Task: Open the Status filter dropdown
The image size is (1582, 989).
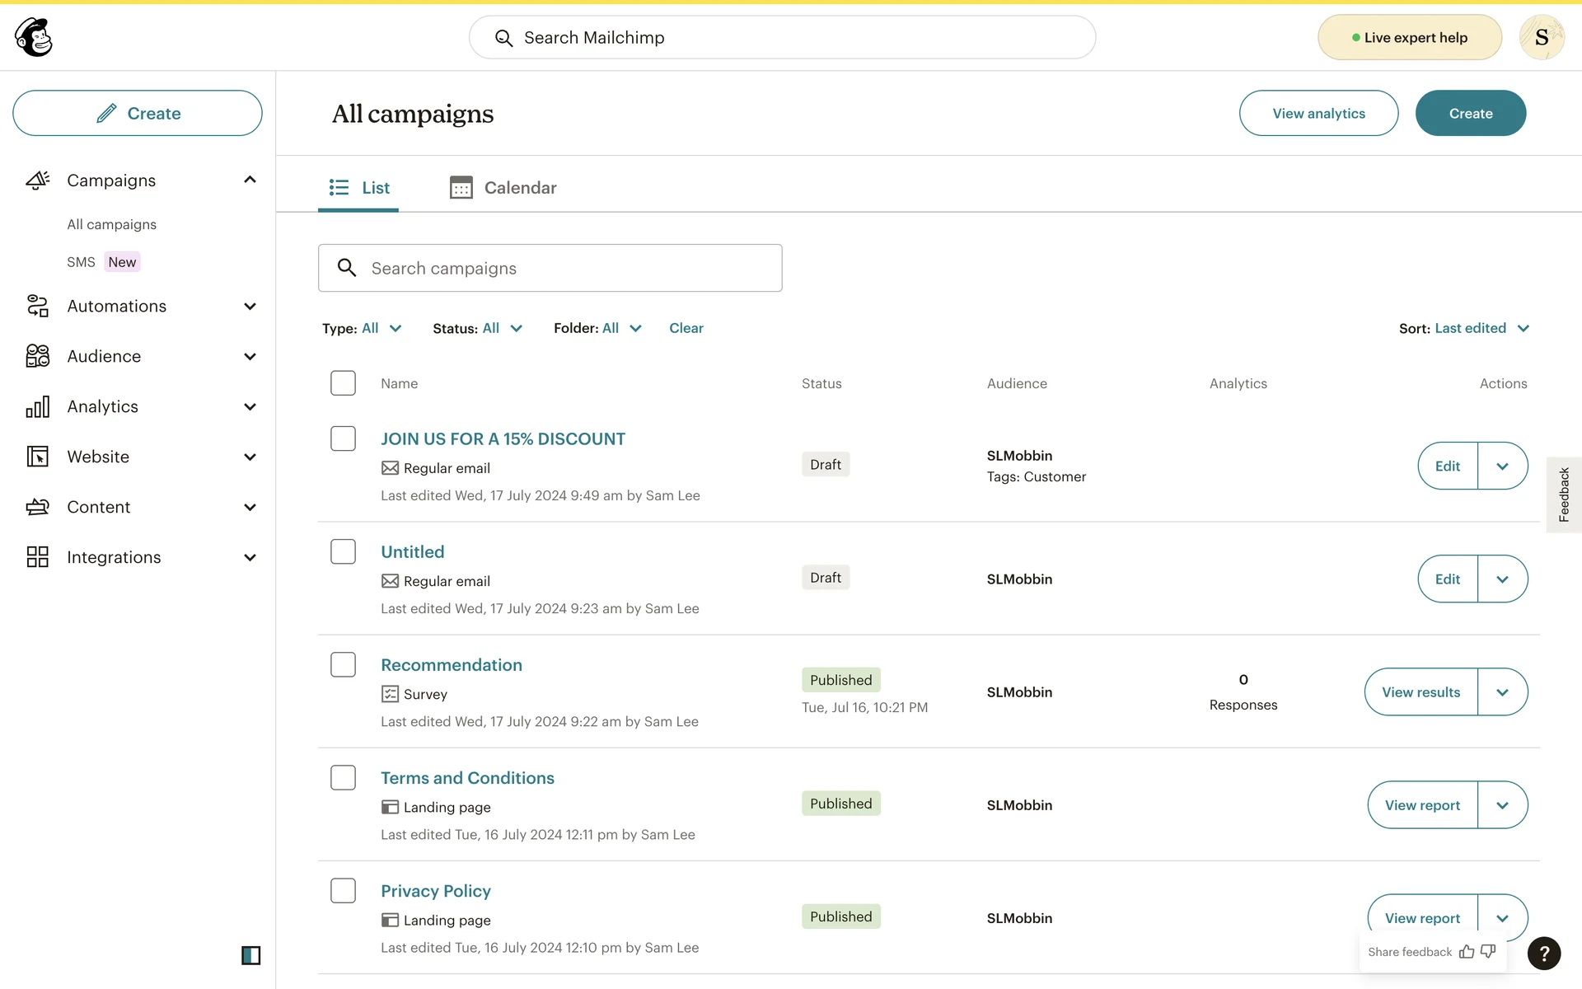Action: pyautogui.click(x=478, y=328)
